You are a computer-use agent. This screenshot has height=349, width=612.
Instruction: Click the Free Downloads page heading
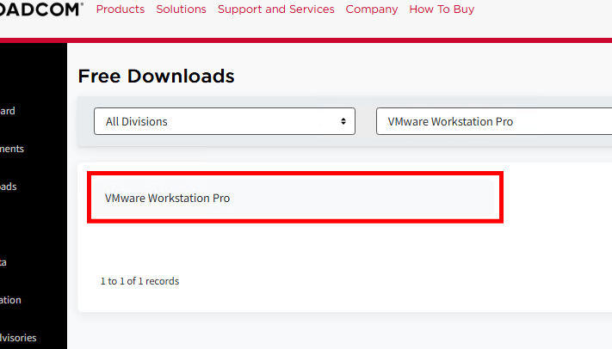pos(156,76)
